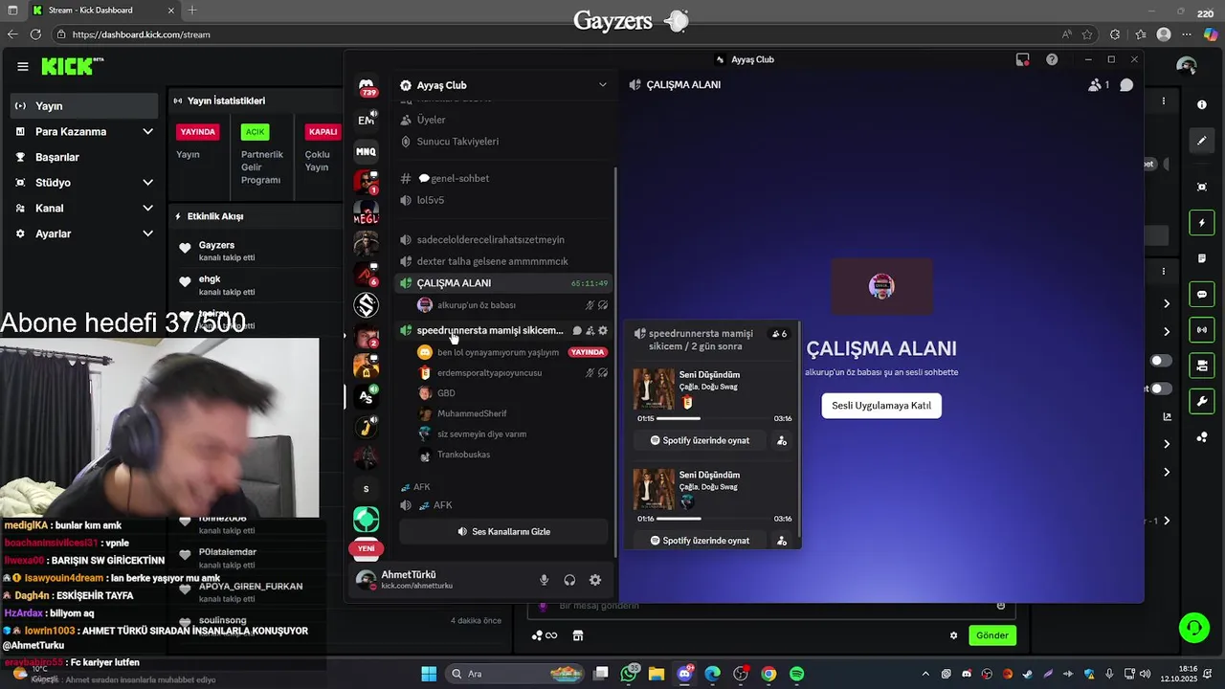Show hidden system tray icons chevron
This screenshot has height=689, width=1225.
(924, 674)
